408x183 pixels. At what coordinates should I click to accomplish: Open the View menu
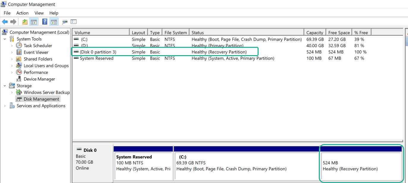[x=39, y=13]
